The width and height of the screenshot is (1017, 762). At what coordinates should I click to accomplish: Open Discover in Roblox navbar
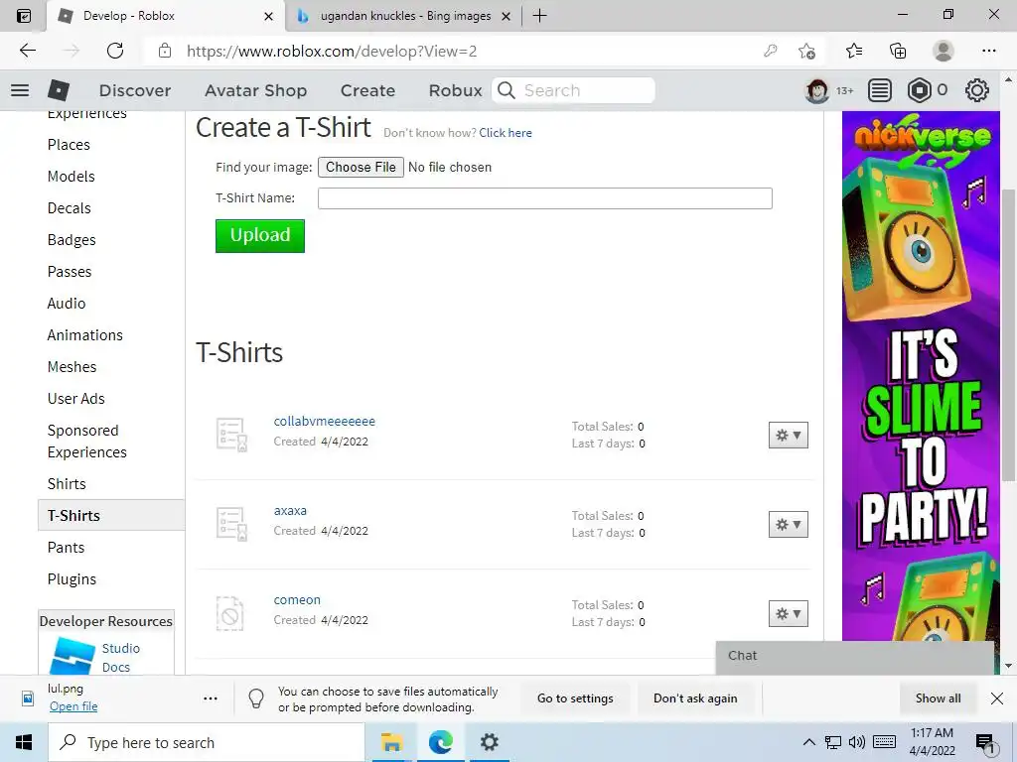tap(135, 90)
